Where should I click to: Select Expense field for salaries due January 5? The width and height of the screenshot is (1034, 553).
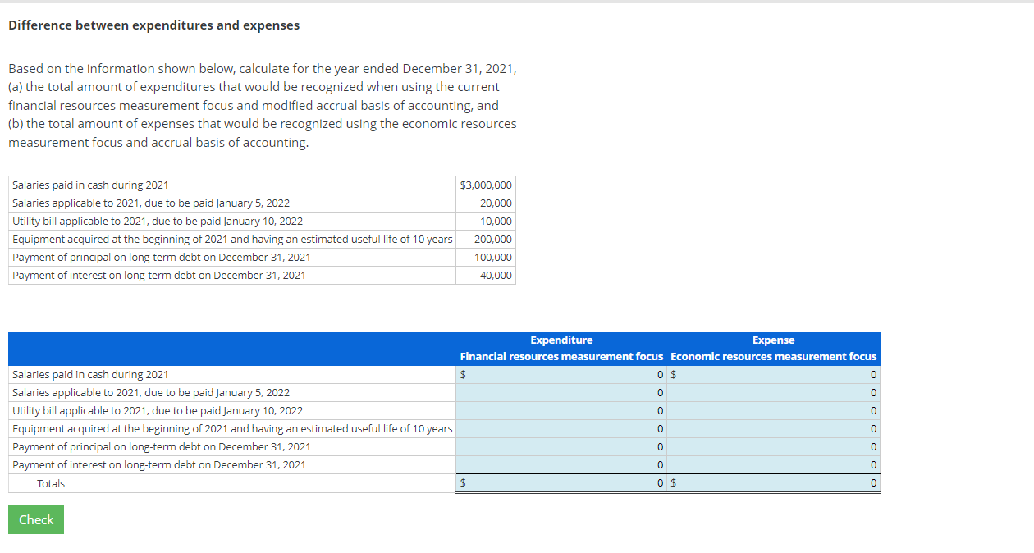point(774,393)
